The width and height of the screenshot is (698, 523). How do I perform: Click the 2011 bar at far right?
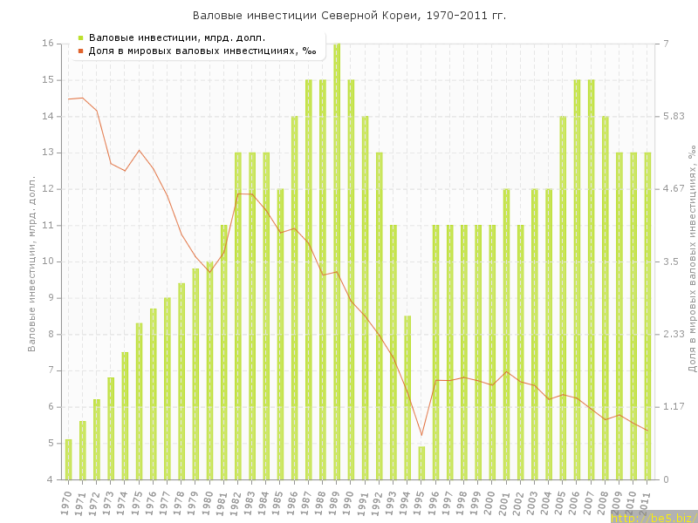pyautogui.click(x=647, y=316)
